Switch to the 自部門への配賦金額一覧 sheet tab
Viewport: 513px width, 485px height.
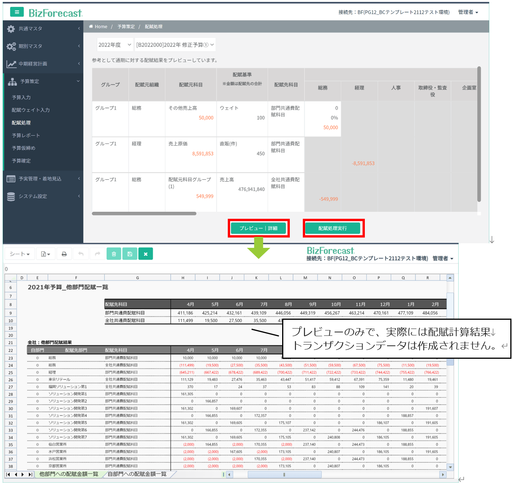click(x=137, y=474)
